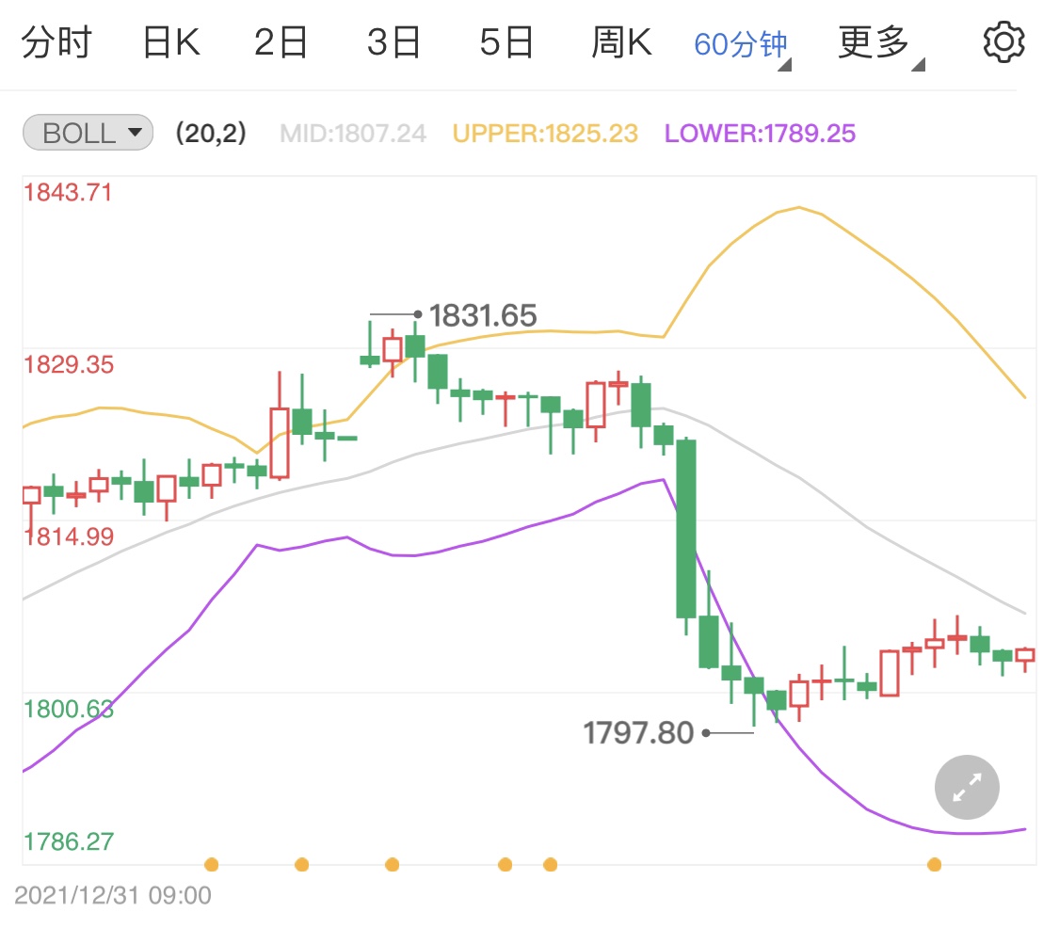View the 周K weekly chart

coord(621,43)
